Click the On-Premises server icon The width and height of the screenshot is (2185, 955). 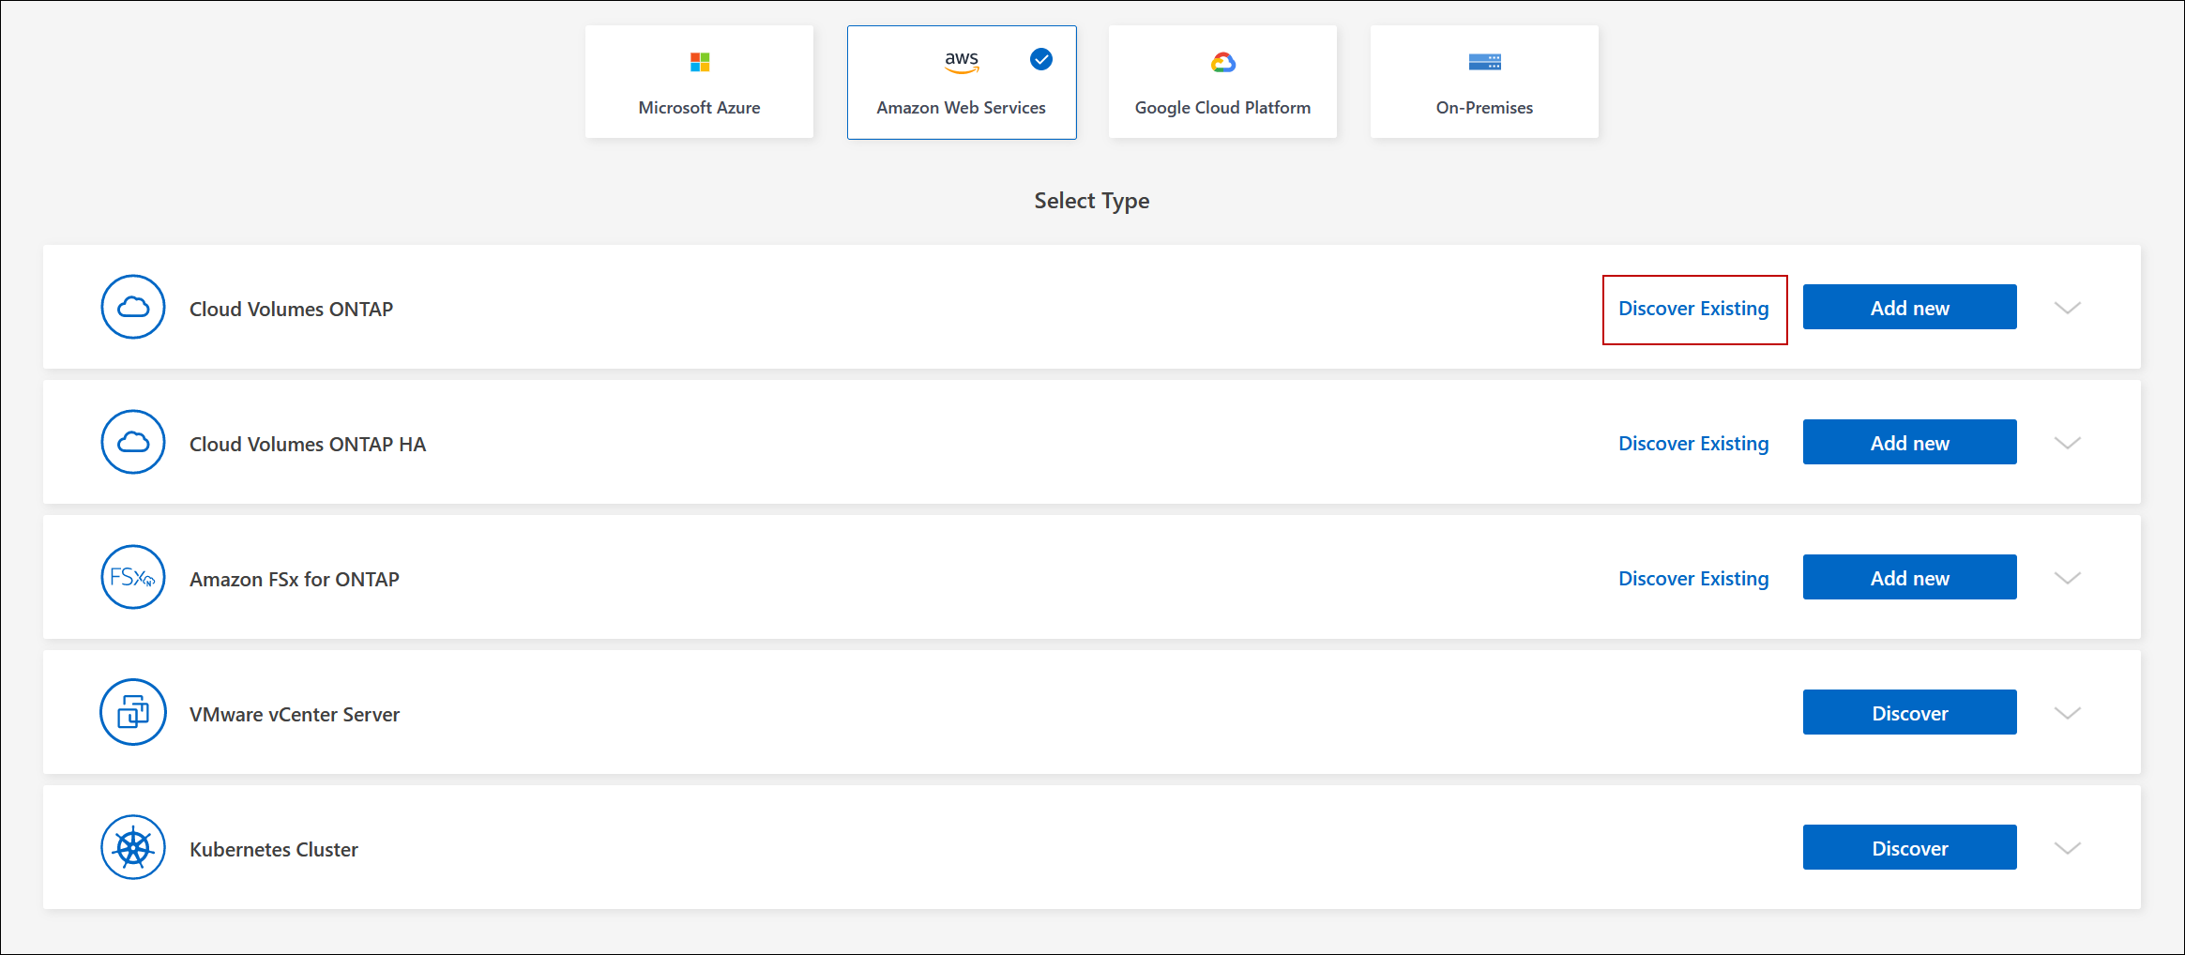tap(1484, 62)
